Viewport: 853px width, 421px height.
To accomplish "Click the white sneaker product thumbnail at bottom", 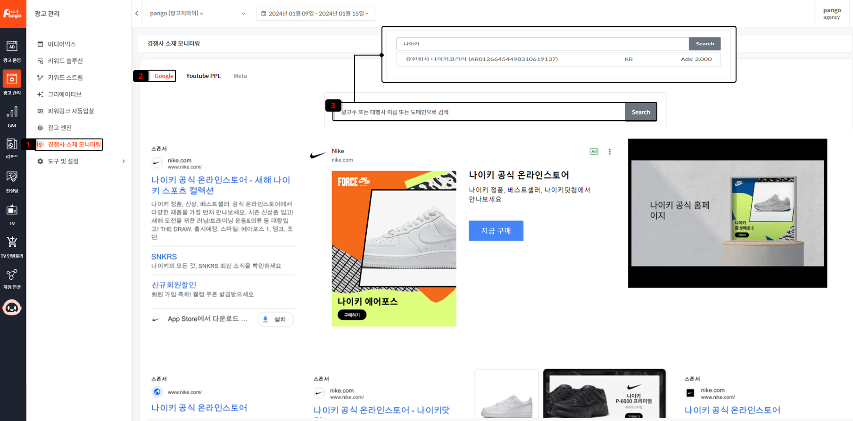I will coord(506,395).
